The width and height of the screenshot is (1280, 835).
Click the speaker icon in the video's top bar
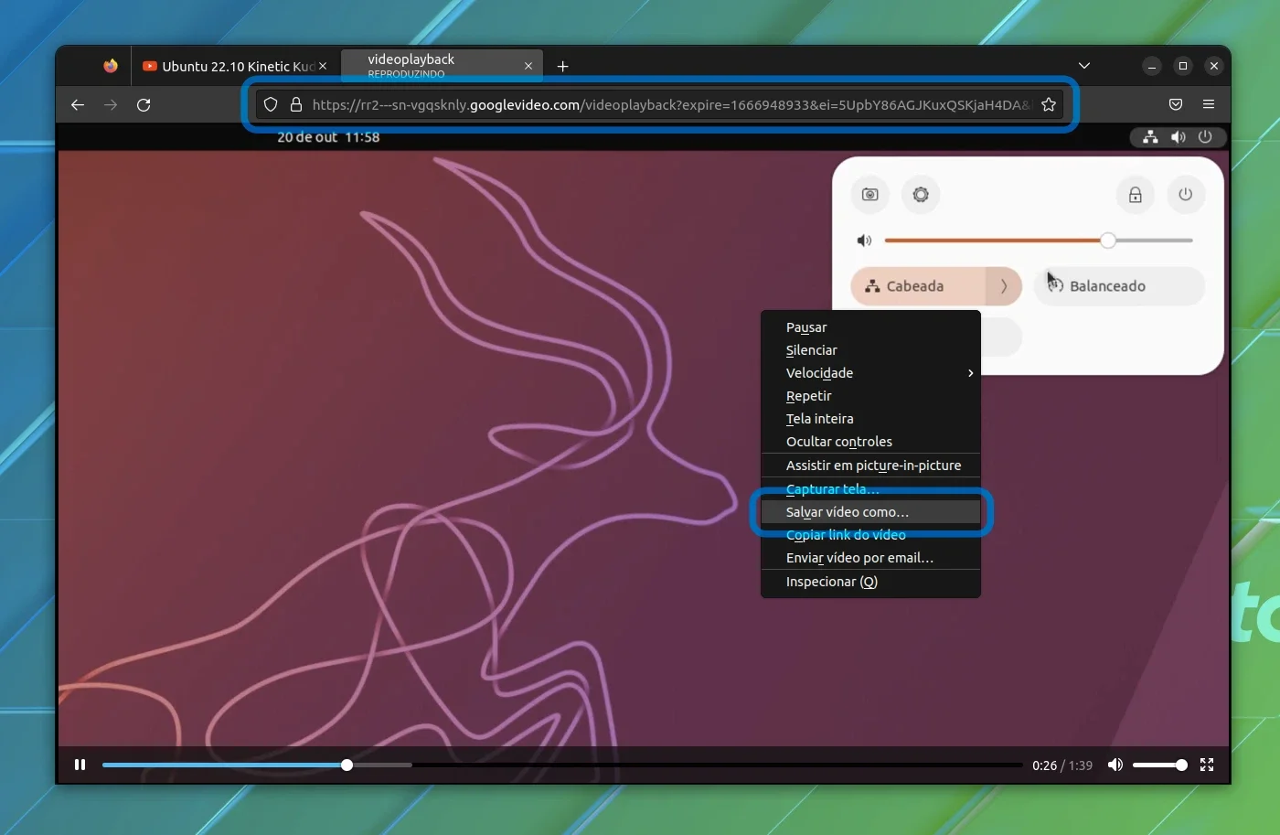pos(1179,137)
